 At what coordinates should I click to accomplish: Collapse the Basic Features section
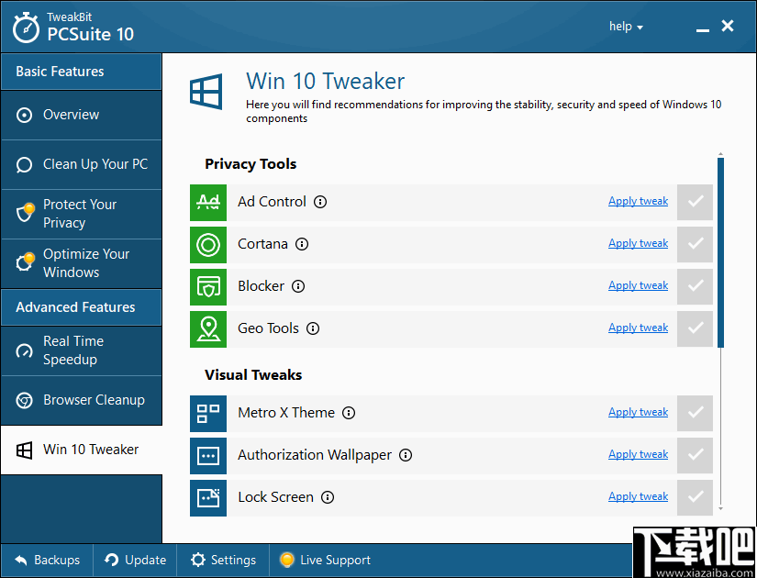click(x=81, y=72)
